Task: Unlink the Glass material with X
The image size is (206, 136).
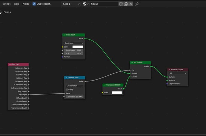Action: [131, 4]
